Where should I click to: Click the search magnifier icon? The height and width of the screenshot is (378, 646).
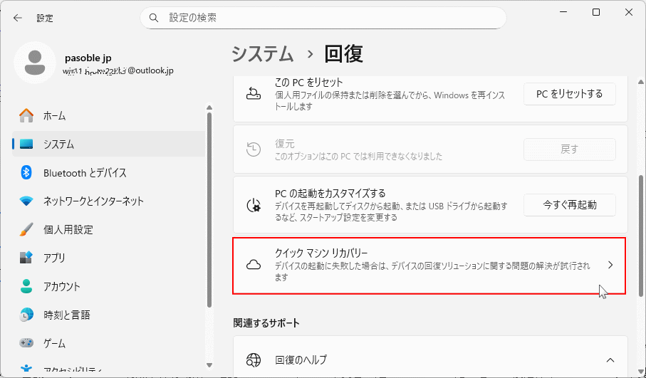154,18
